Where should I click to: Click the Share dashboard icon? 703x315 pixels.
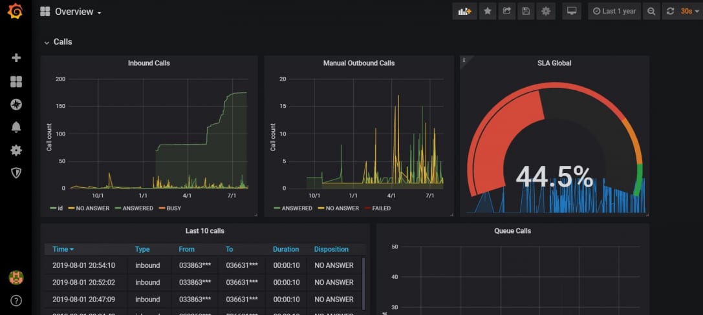(506, 11)
